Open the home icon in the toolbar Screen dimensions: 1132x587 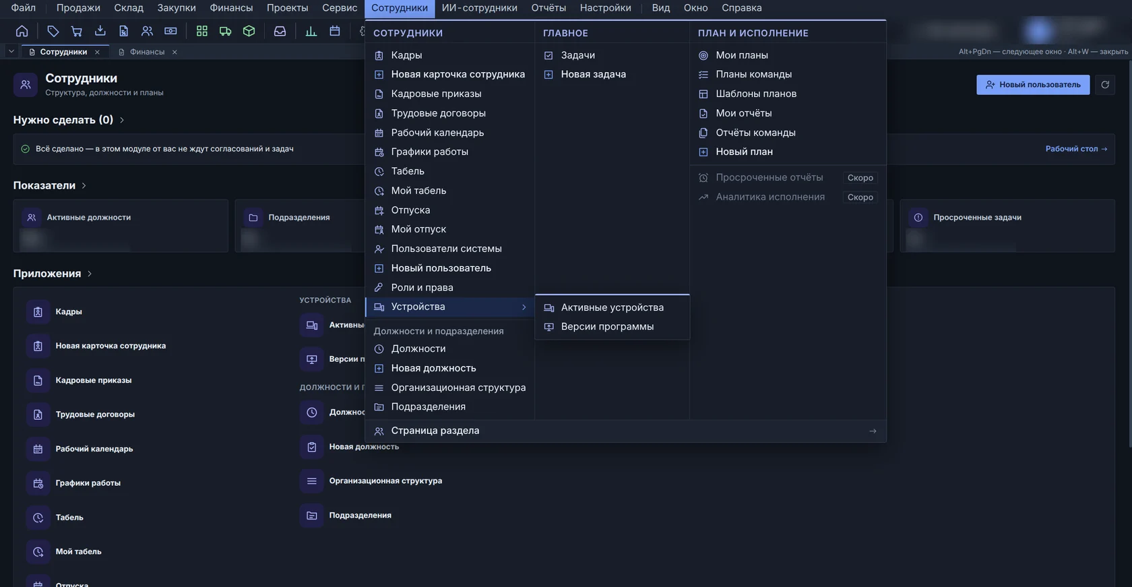22,31
